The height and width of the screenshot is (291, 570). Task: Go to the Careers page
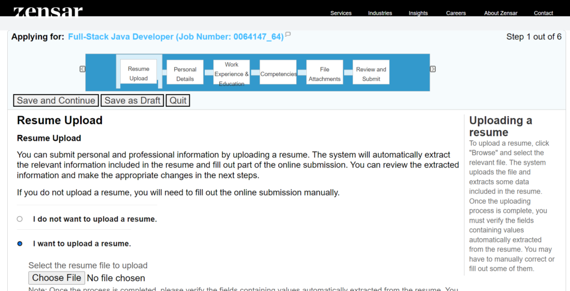coord(456,13)
